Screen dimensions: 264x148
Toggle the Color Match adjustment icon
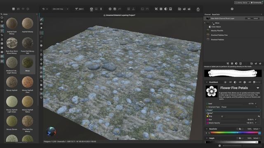coord(210,27)
